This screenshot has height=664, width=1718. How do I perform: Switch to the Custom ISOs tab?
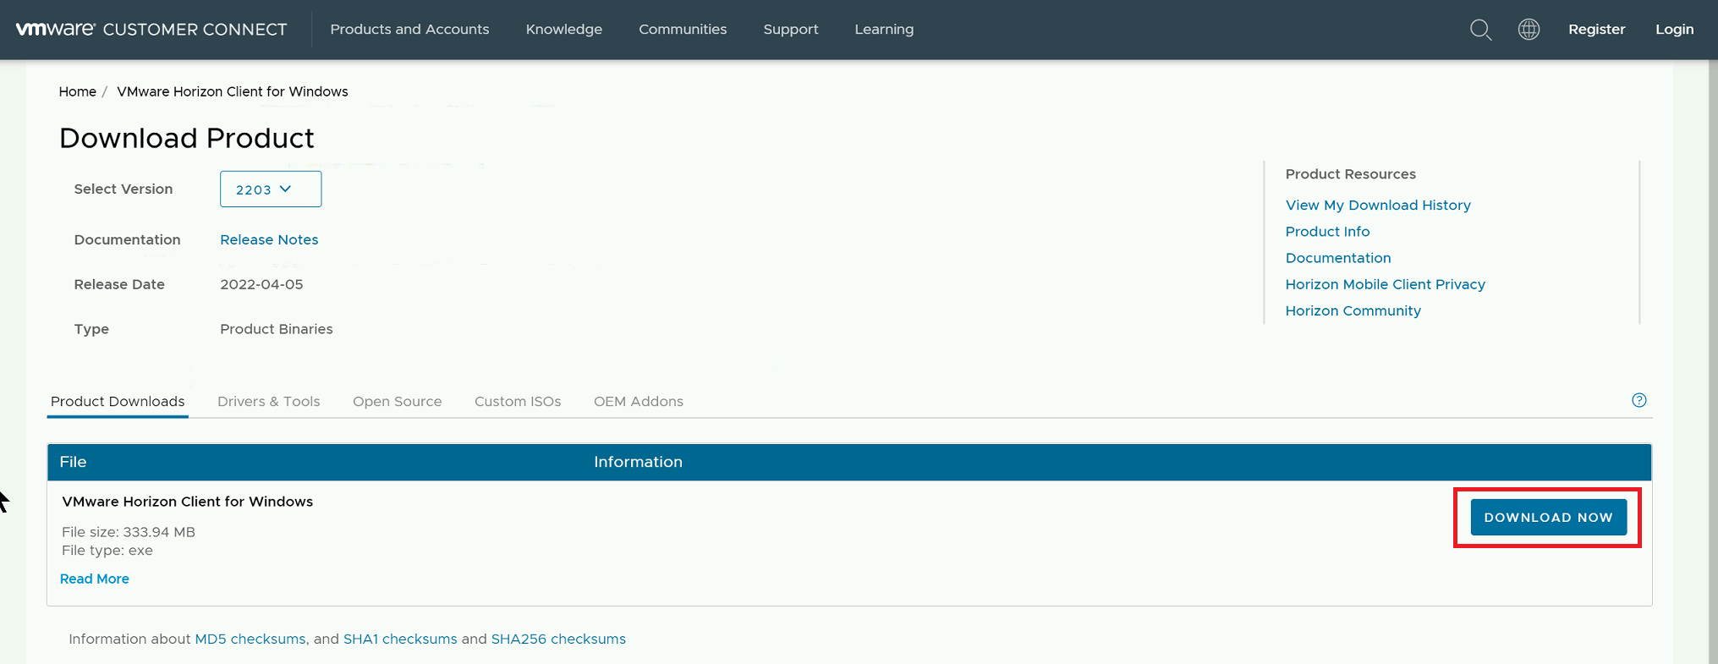click(x=518, y=401)
